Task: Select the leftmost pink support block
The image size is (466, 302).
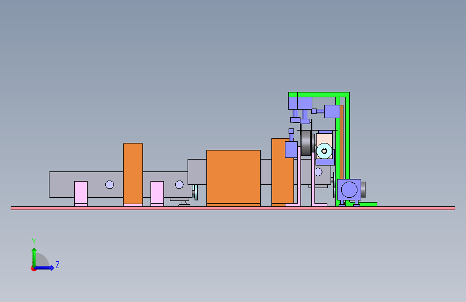Action: (x=81, y=192)
